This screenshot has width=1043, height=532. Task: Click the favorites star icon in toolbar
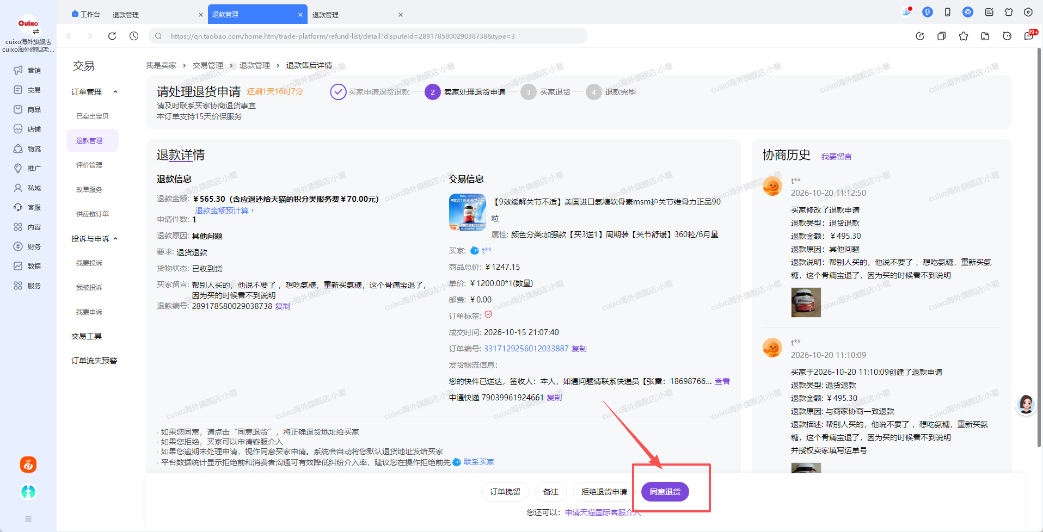pyautogui.click(x=964, y=36)
